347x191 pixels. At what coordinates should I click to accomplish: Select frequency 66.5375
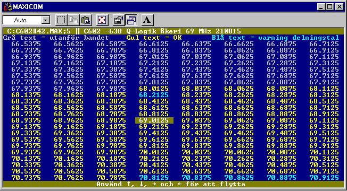pos(26,44)
